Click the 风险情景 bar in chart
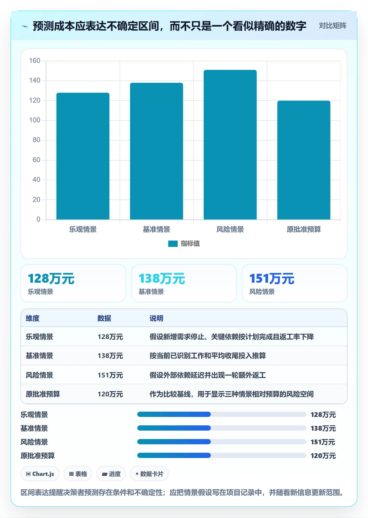Viewport: 368px width, 518px height. tap(230, 145)
